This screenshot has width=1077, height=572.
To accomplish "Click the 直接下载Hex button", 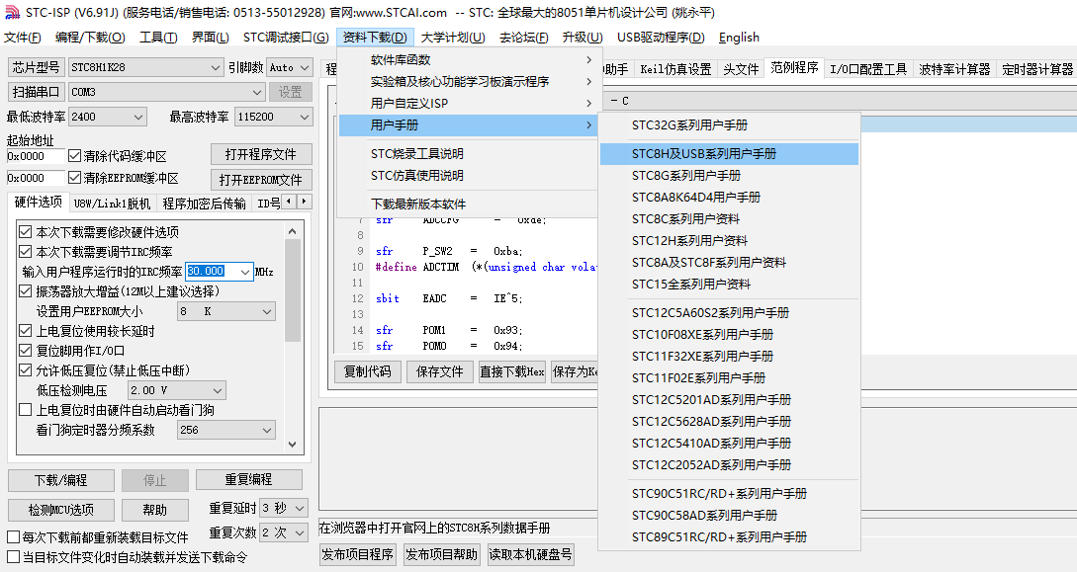I will 511,371.
